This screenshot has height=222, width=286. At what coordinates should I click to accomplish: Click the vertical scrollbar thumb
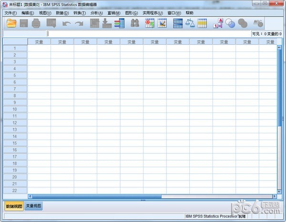coord(279,88)
